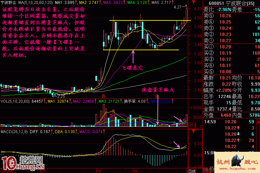
Task: Click the S marker above the 04 date
Action: [x=103, y=96]
